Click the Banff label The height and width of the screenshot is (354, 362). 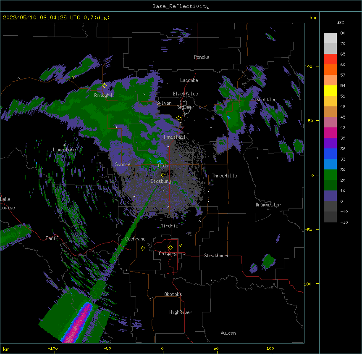(x=52, y=238)
